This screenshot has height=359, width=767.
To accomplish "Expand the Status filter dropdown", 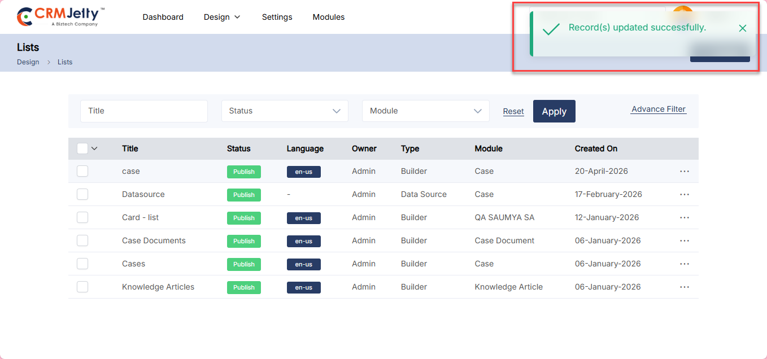I will (285, 111).
